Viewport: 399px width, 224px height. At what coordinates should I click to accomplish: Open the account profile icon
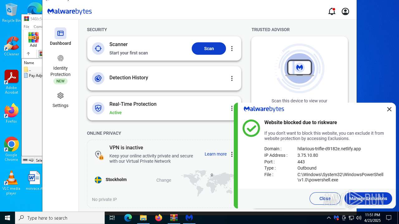point(345,12)
